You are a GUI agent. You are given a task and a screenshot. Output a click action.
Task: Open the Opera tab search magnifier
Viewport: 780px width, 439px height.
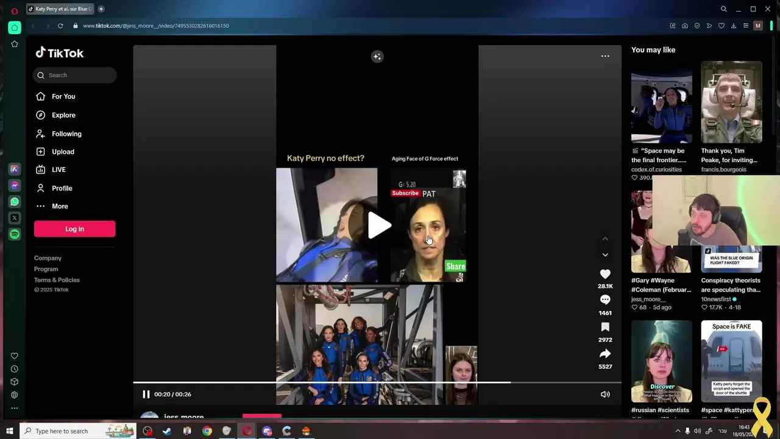coord(724,9)
